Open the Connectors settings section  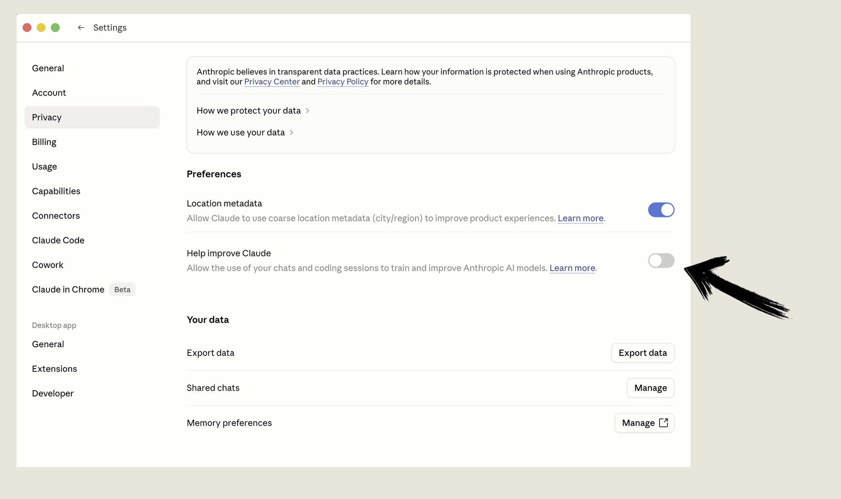92,215
